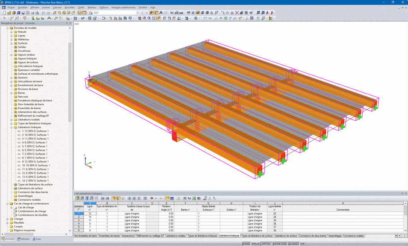Click the Undo arrow icon
Image resolution: width=408 pixels, height=246 pixels.
tap(43, 12)
